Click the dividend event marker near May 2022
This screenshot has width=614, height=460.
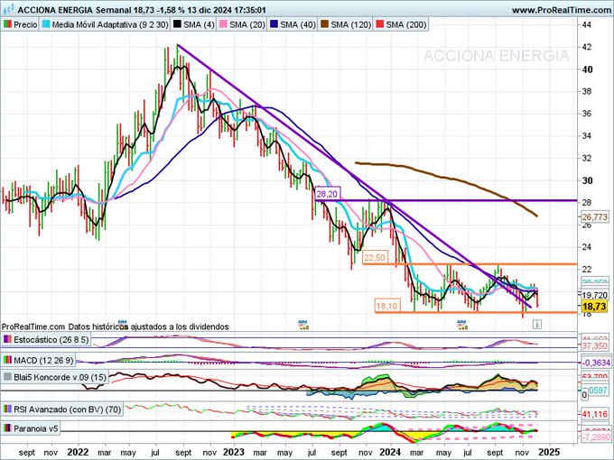(x=123, y=324)
